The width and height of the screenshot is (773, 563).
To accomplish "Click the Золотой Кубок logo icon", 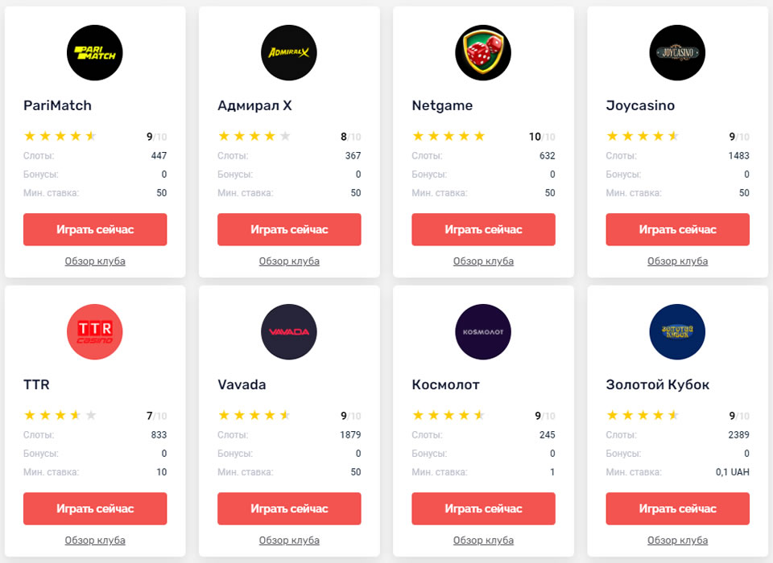I will click(677, 332).
